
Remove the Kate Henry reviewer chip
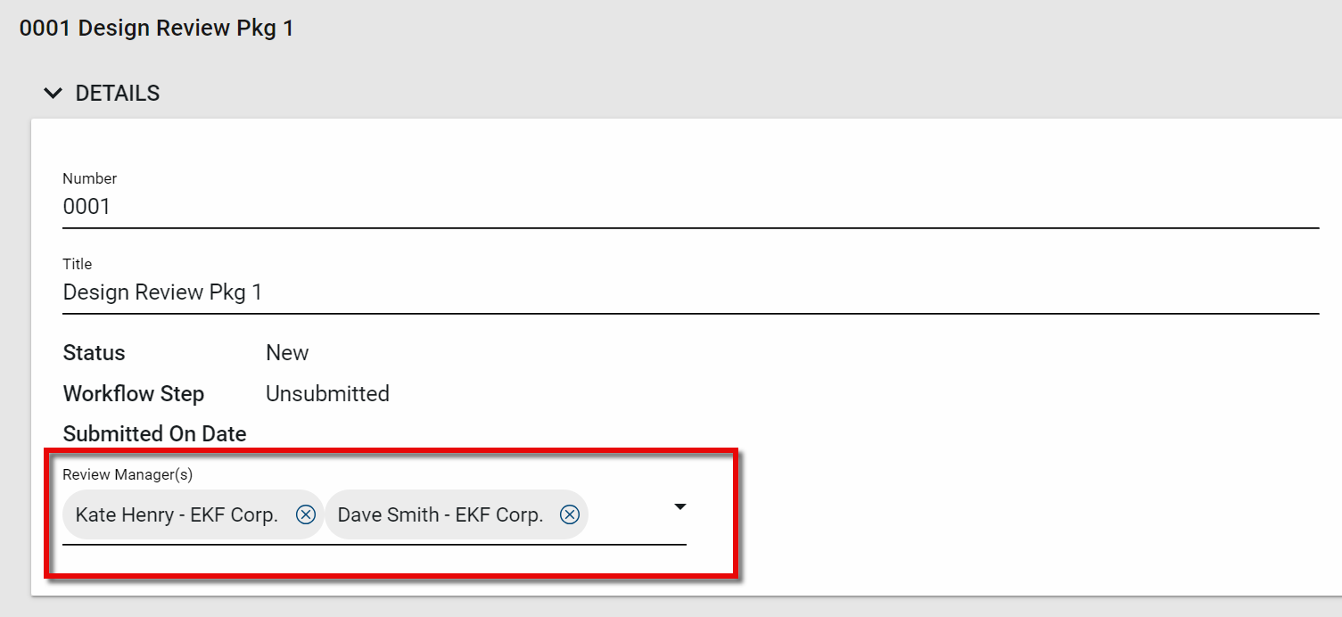tap(306, 514)
